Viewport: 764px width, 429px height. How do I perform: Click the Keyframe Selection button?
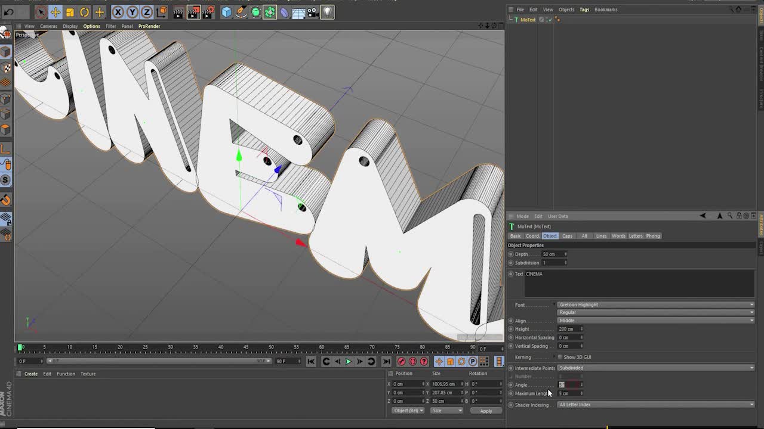point(424,362)
